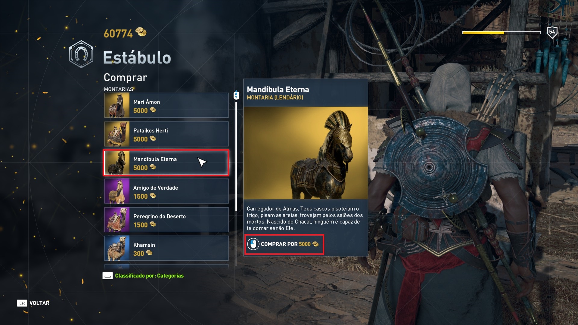Click the Khamsin camel thumbnail

[117, 248]
